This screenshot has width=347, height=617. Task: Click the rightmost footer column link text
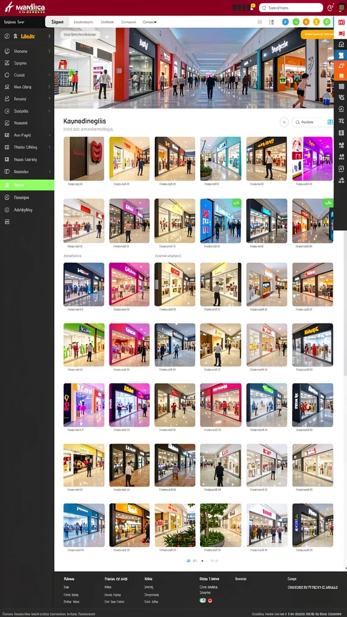point(313,587)
